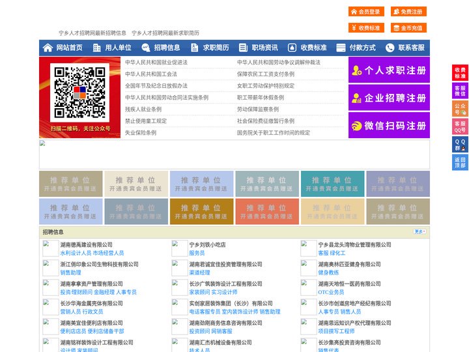This screenshot has height=352, width=469.
Task: Open 保障农民工工资支付条例 link
Action: [x=266, y=74]
